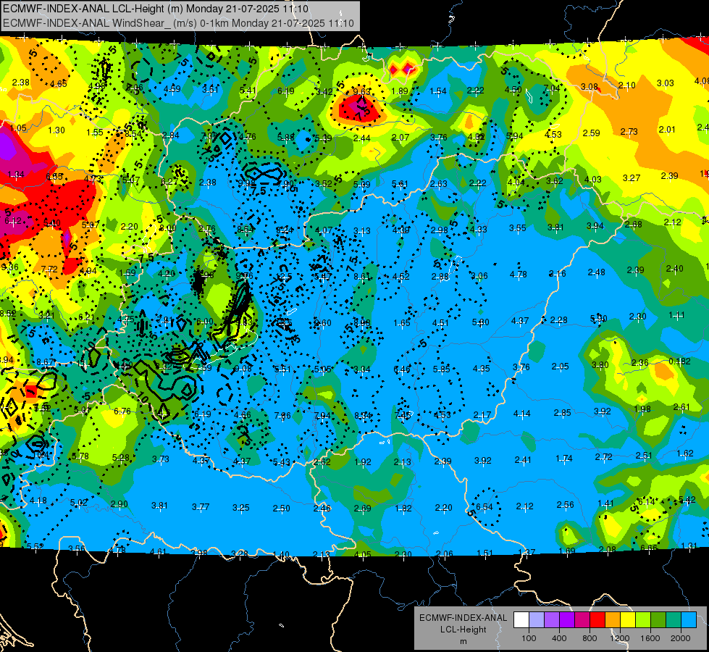This screenshot has width=709, height=652.
Task: Click the grid value 2.36
Action: tap(639, 363)
